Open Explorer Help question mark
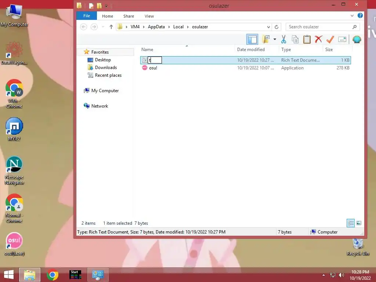 coord(360,15)
